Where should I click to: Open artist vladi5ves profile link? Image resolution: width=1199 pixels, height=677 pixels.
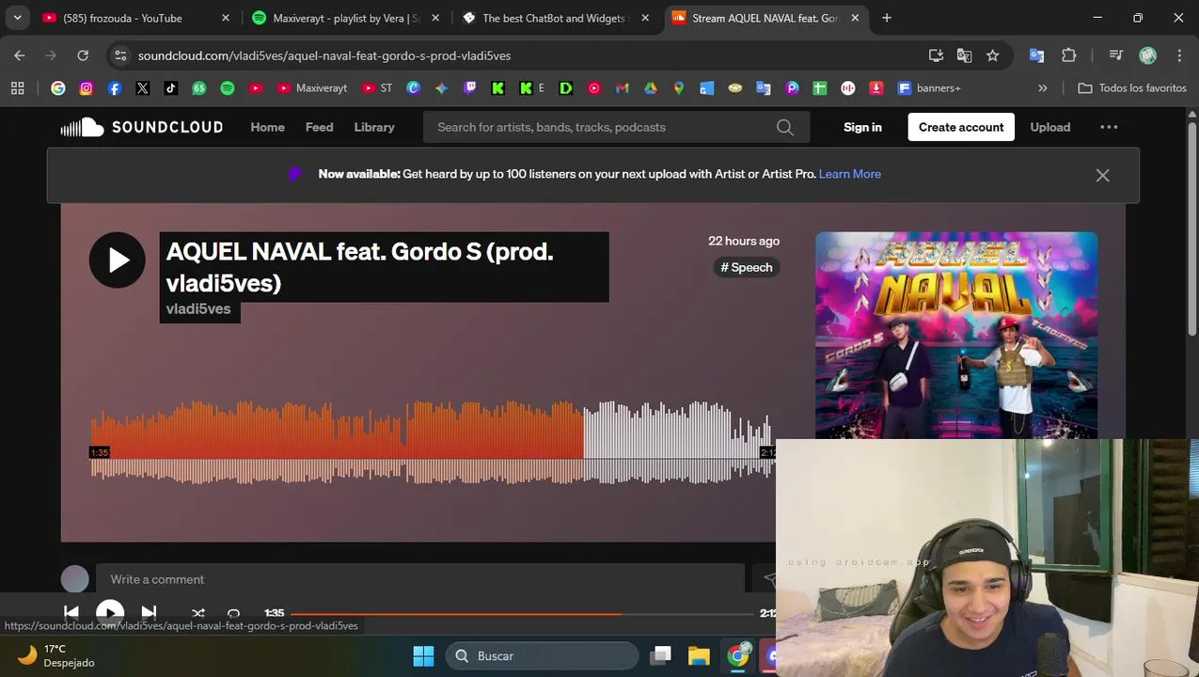pyautogui.click(x=198, y=308)
